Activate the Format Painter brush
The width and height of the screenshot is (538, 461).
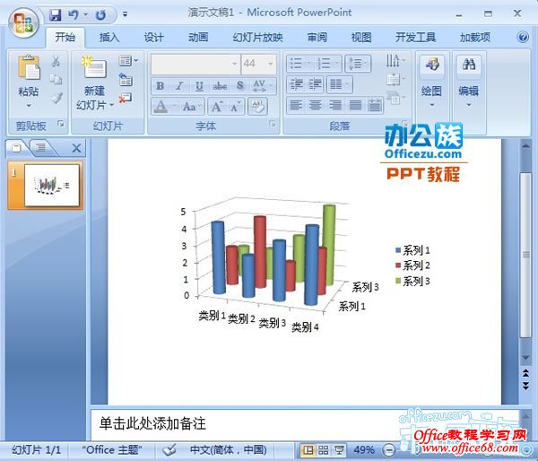[x=57, y=98]
